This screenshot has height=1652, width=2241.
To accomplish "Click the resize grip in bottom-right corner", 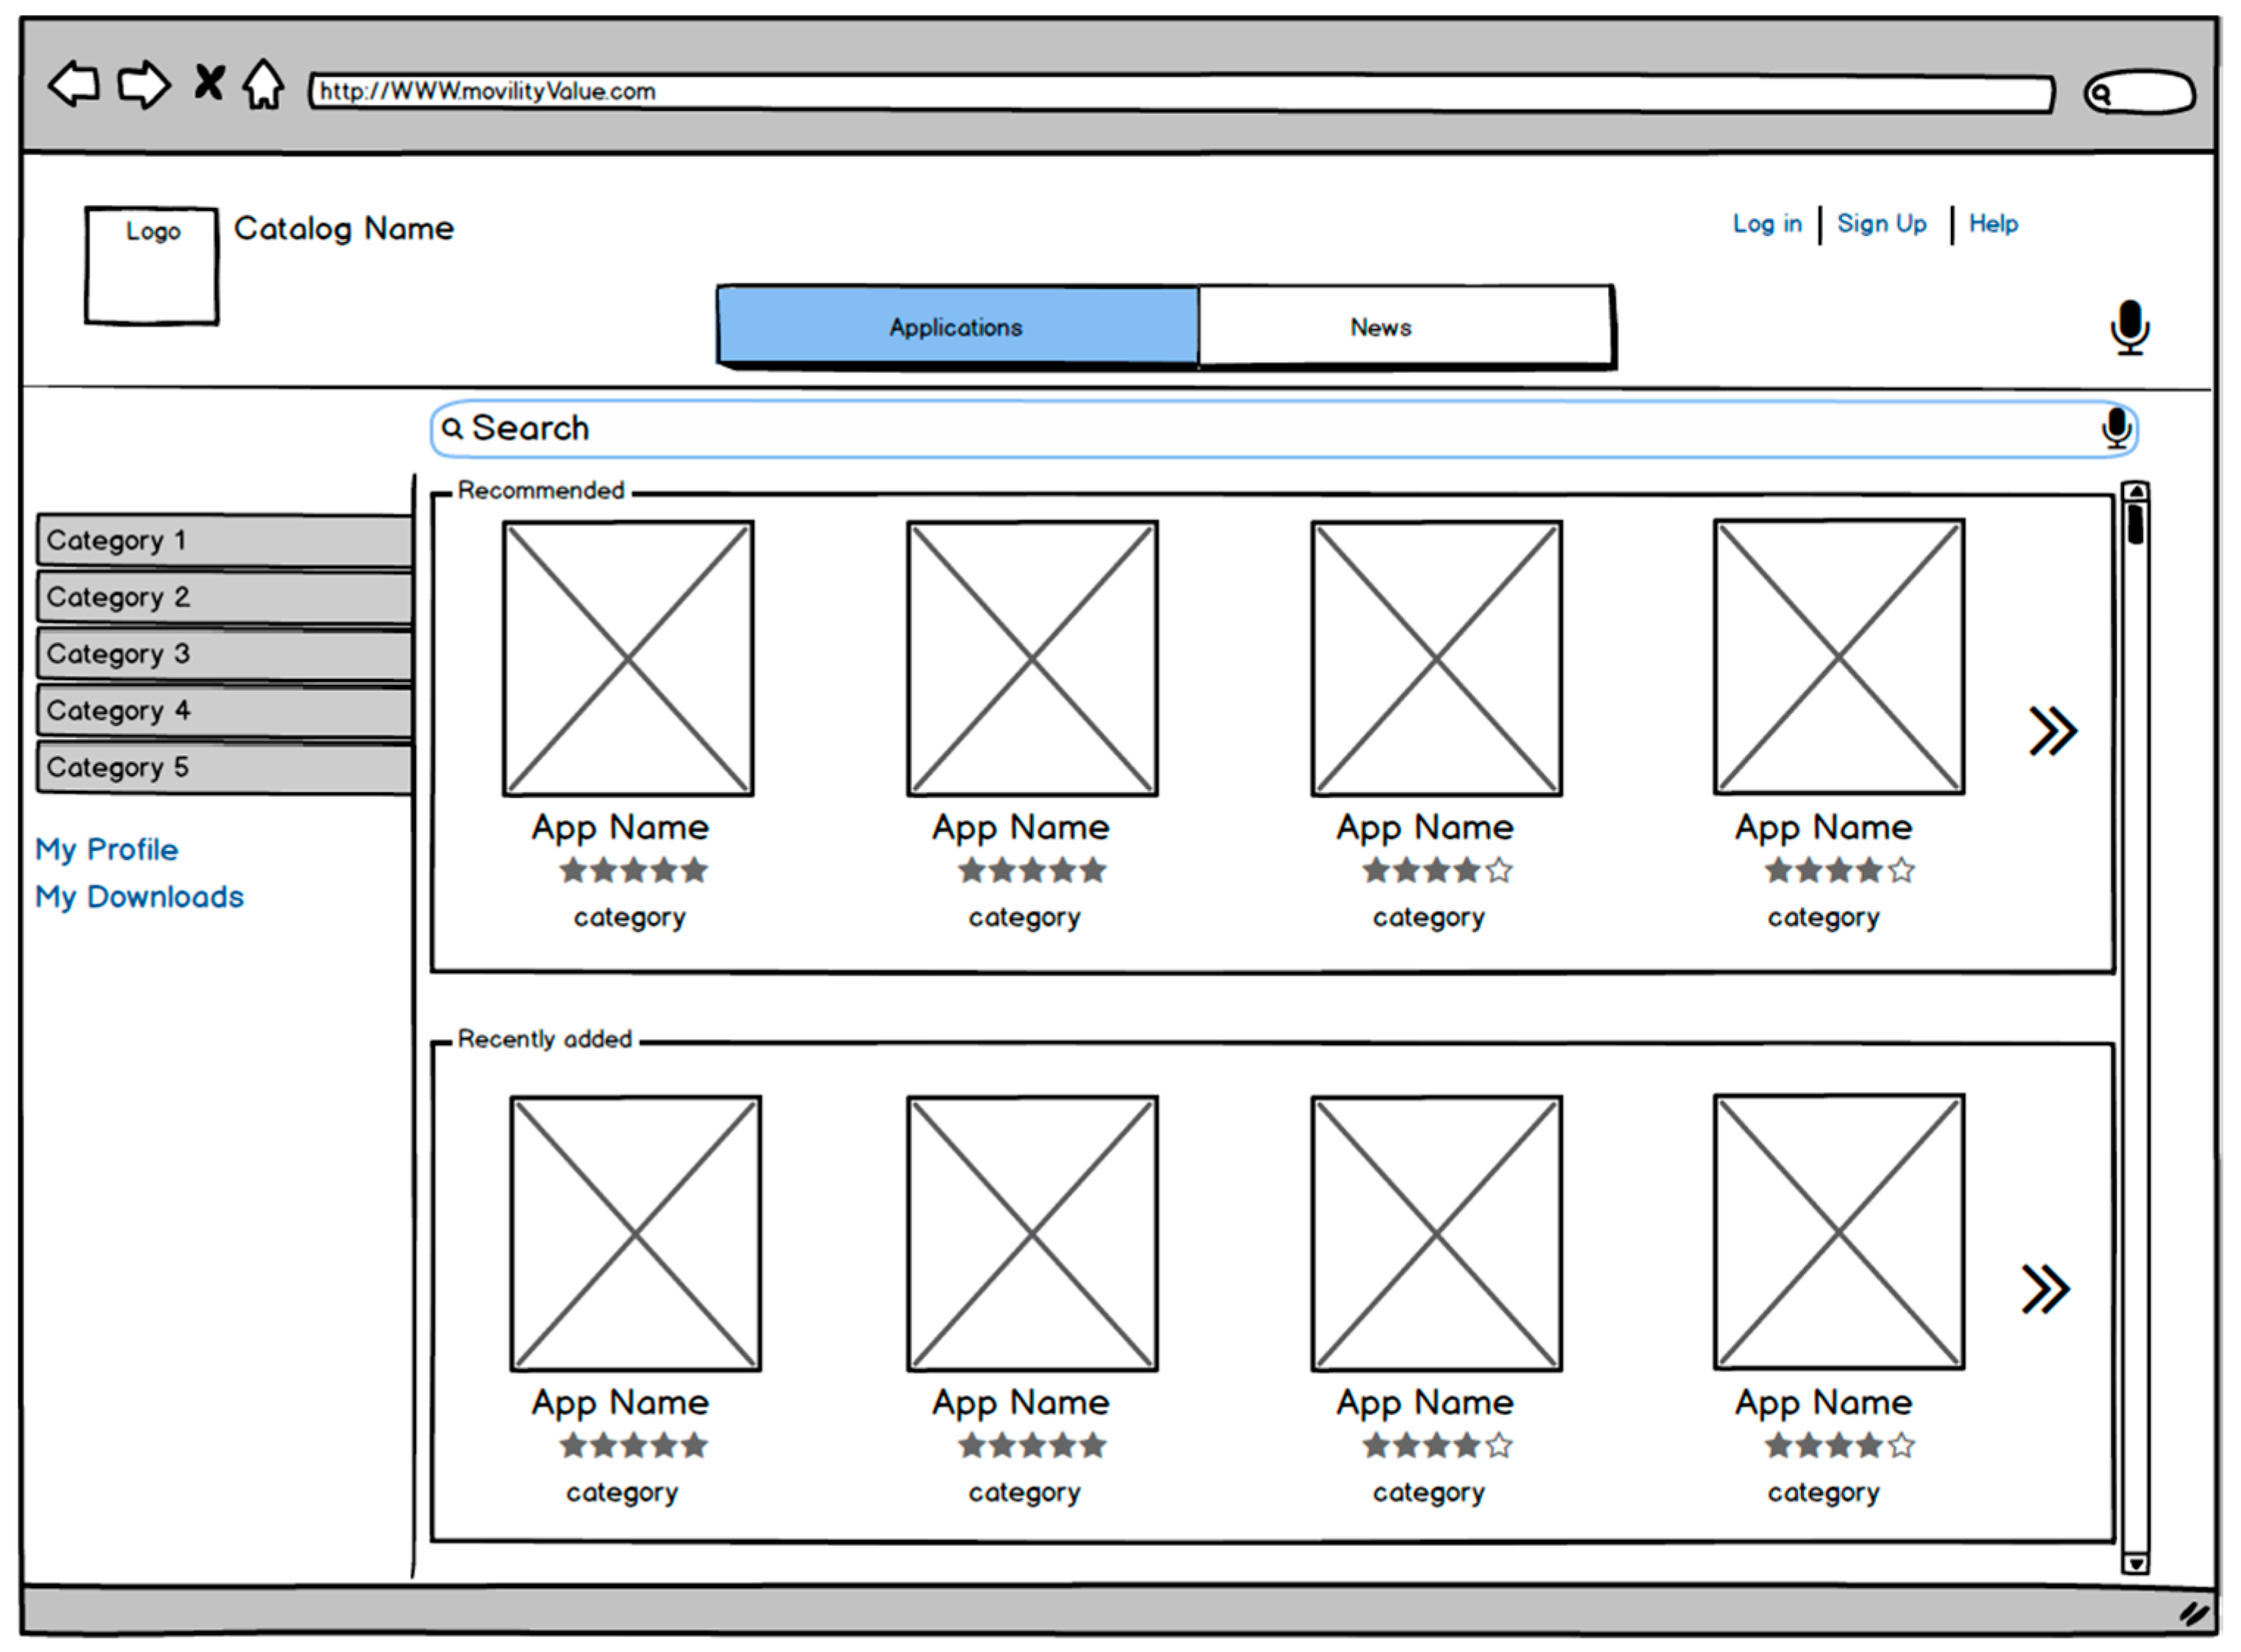I will tap(2194, 1613).
